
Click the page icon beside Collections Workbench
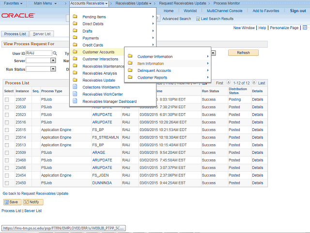pos(75,87)
